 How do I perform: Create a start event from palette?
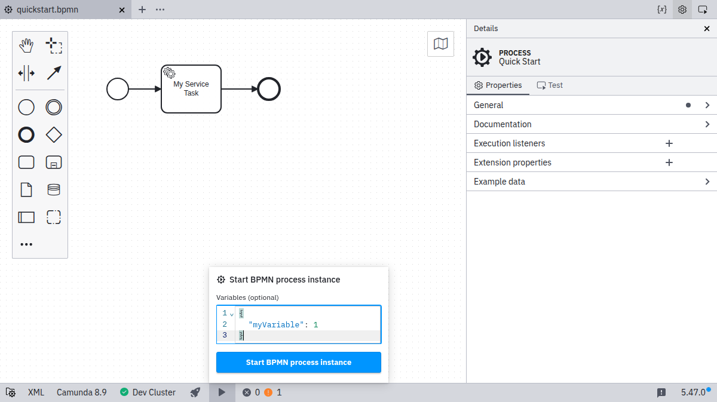pos(26,108)
